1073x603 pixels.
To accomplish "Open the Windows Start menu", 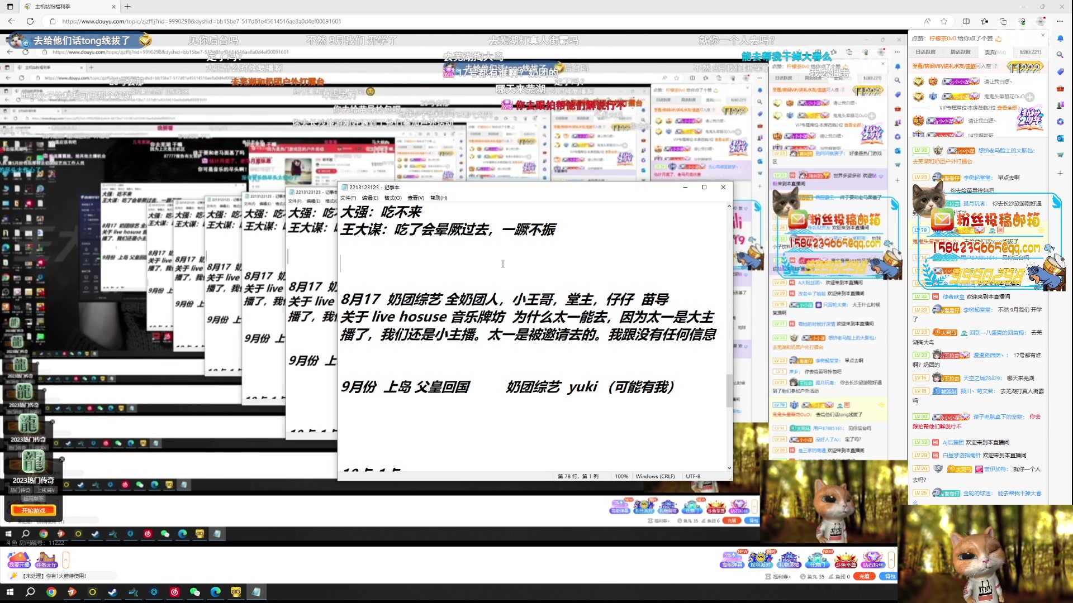I will pyautogui.click(x=10, y=592).
